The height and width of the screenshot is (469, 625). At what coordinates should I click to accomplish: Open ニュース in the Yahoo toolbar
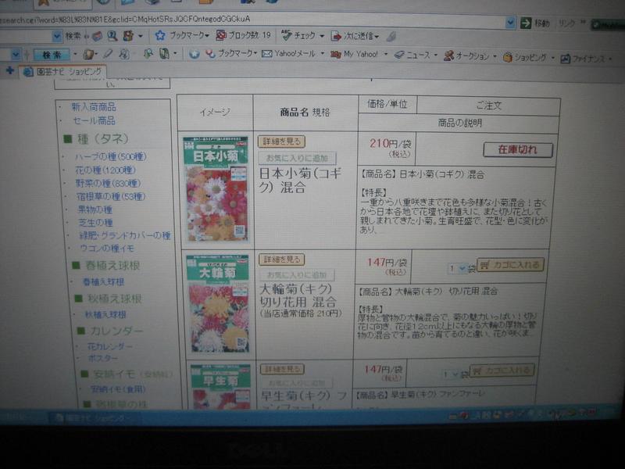click(413, 55)
